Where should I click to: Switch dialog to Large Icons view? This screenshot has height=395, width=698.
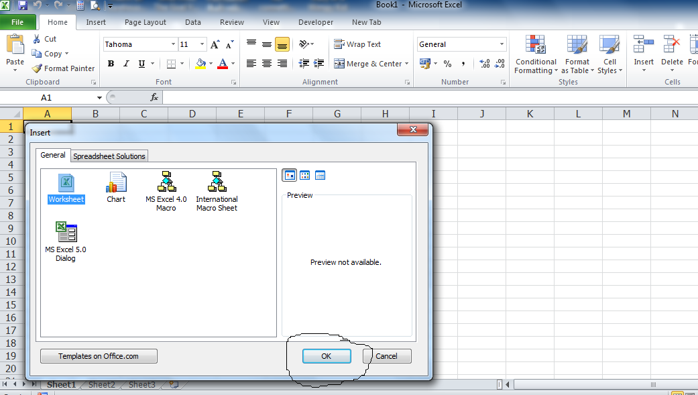290,176
